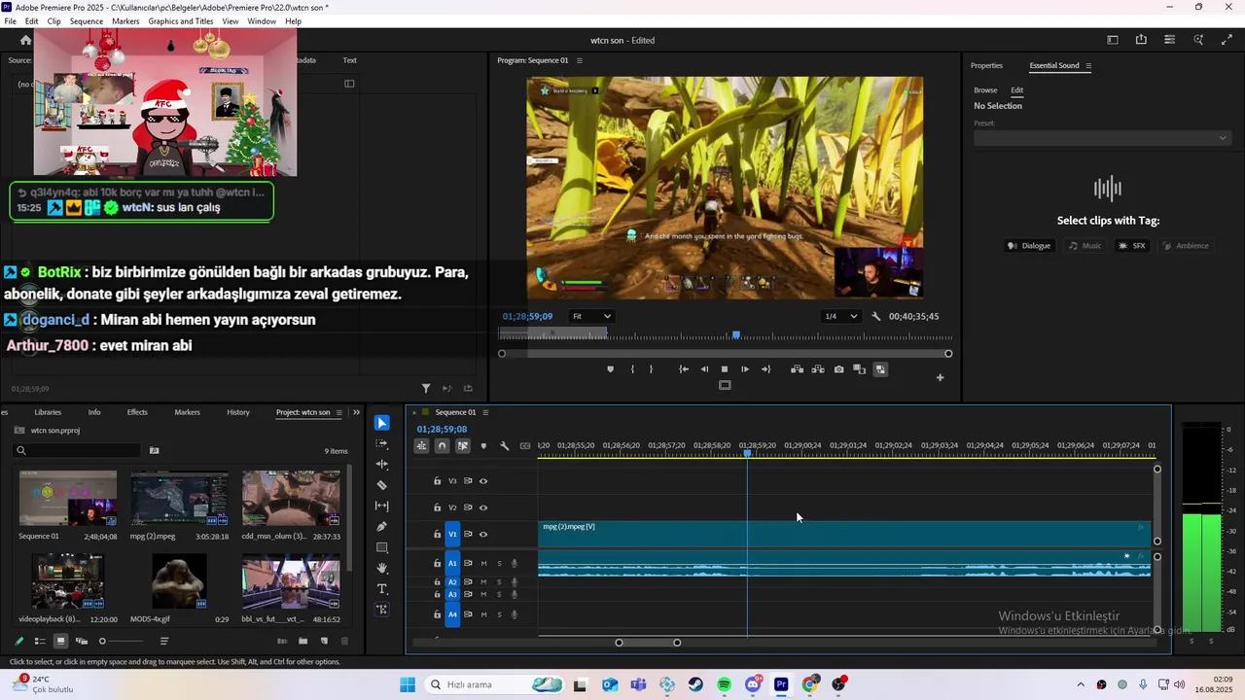Open the Sequence 01 timeline panel menu

[485, 412]
